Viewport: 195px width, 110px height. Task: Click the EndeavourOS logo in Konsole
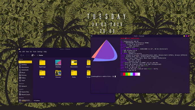tap(105, 51)
